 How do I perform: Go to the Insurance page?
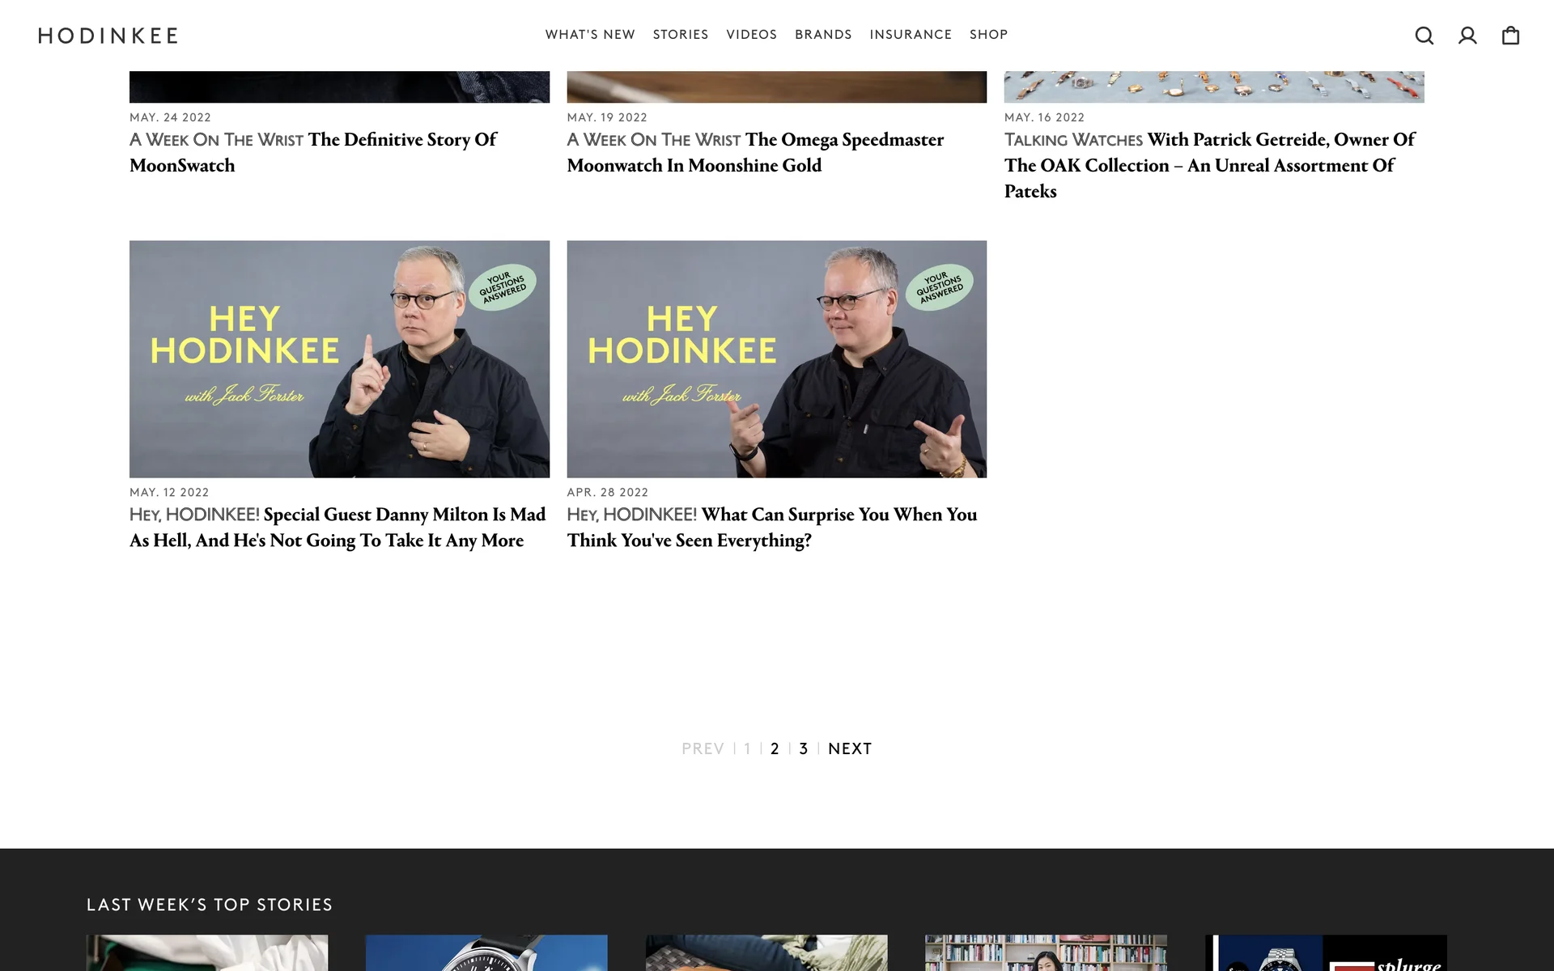point(910,35)
